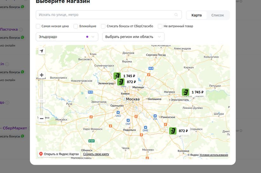This screenshot has width=261, height=173.
Task: Open Выбрать регион или область dropdown
Action: (x=133, y=37)
